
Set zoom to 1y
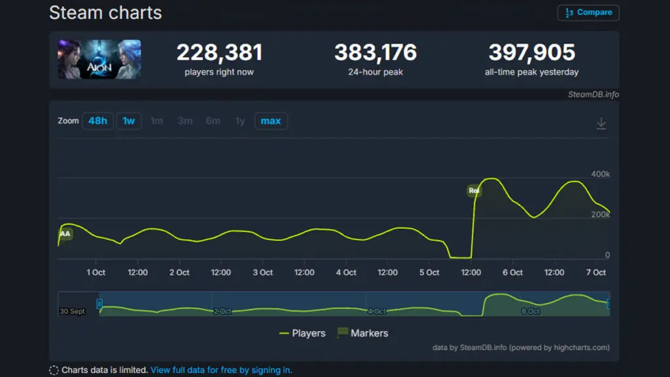pyautogui.click(x=240, y=121)
